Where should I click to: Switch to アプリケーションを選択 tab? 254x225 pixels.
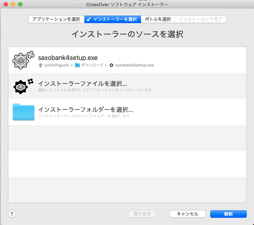tap(56, 19)
